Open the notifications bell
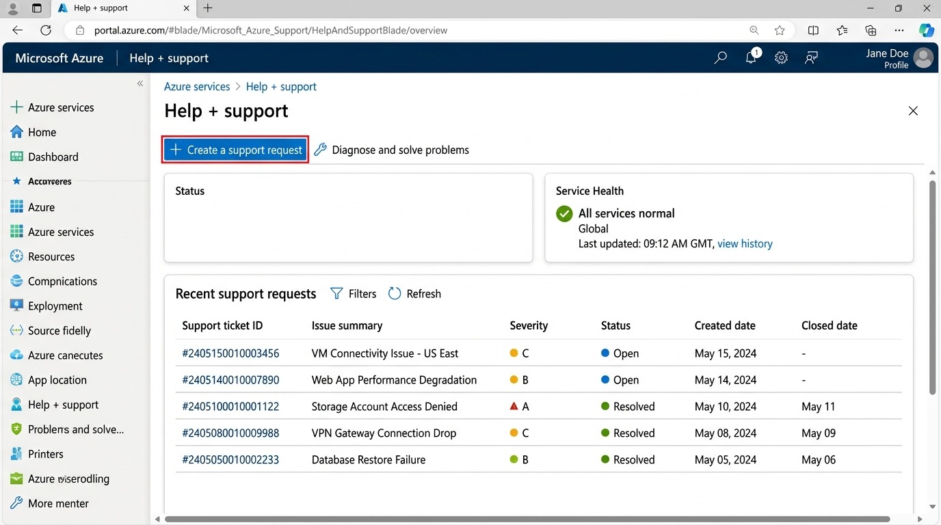 [751, 57]
